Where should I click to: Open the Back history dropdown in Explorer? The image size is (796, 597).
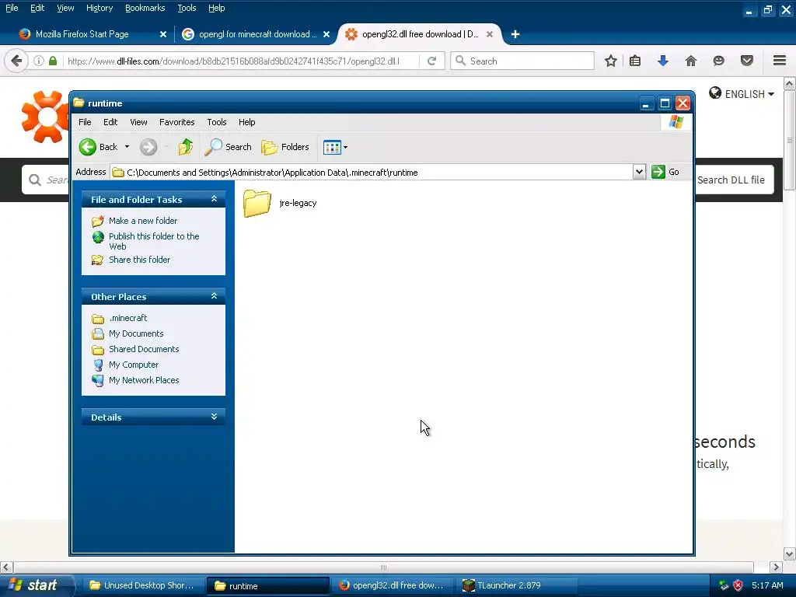point(127,147)
